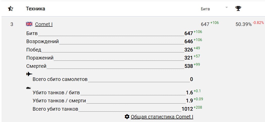
Task: Sort by the Битв column header
Action: (205, 9)
